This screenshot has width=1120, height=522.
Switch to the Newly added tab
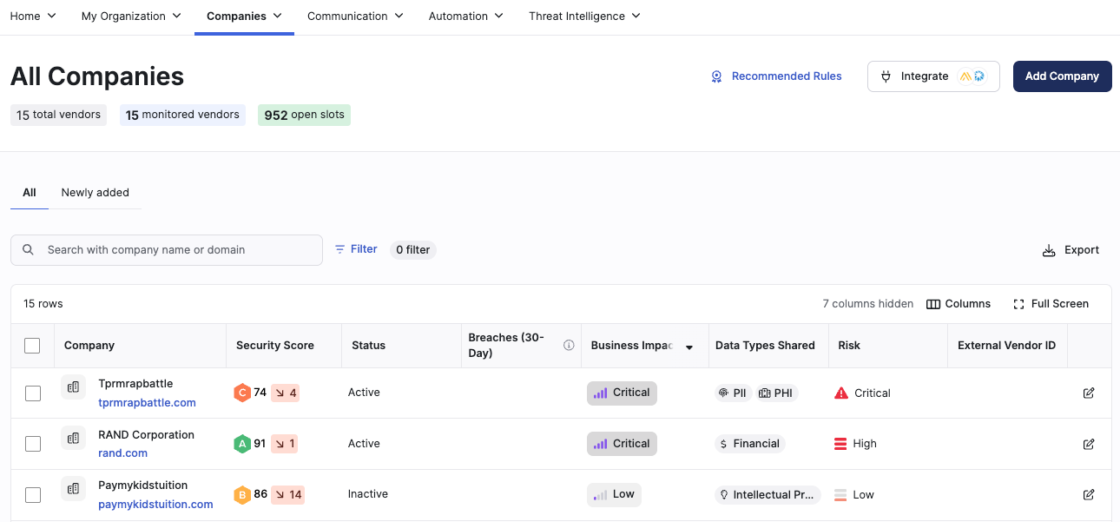95,193
